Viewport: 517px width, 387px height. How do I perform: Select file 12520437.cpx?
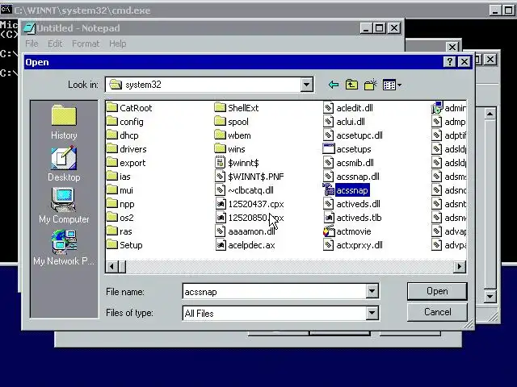pos(250,204)
